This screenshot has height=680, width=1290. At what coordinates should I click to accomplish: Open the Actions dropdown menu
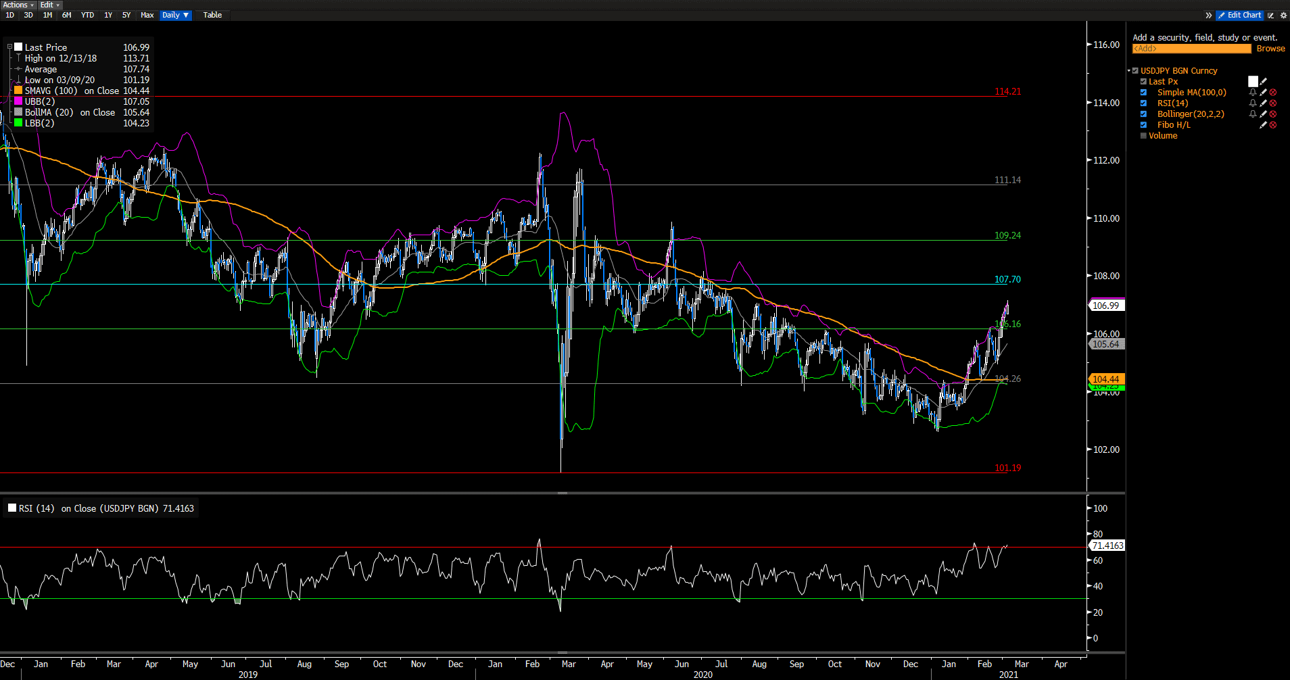(18, 5)
